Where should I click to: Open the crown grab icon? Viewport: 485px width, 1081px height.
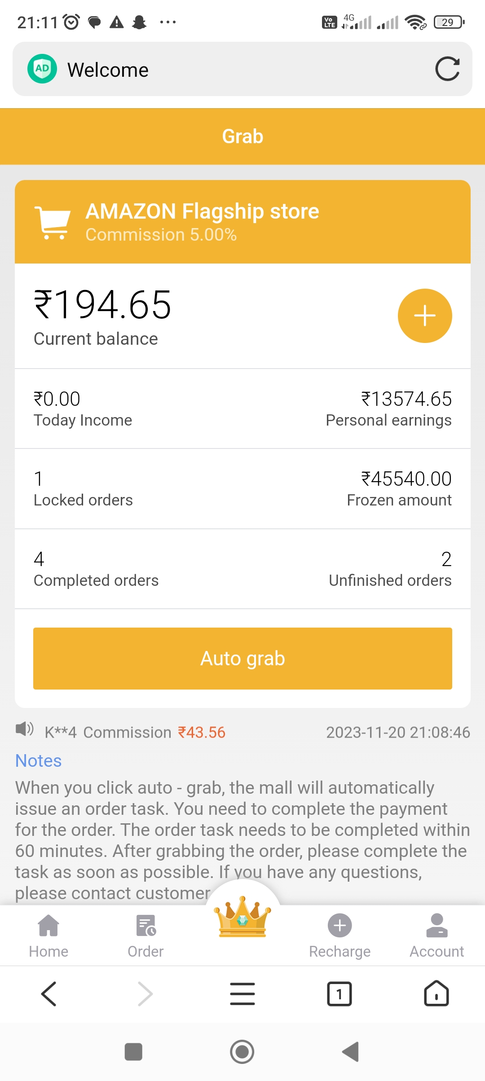click(x=242, y=918)
